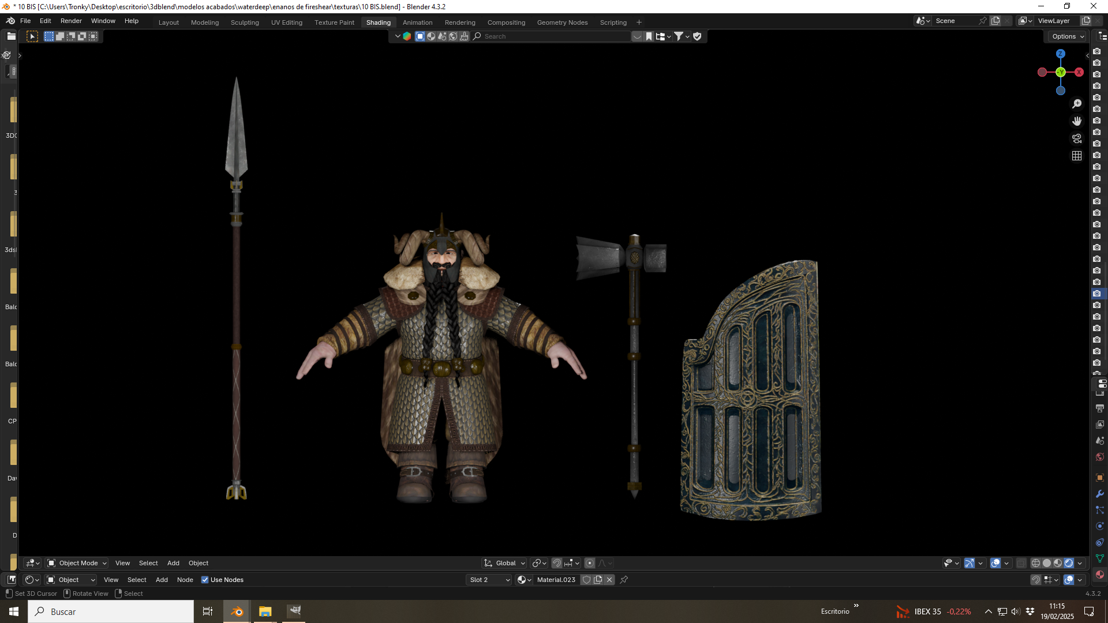Expand the Slot 2 material slot dropdown
Viewport: 1108px width, 623px height.
click(x=489, y=580)
